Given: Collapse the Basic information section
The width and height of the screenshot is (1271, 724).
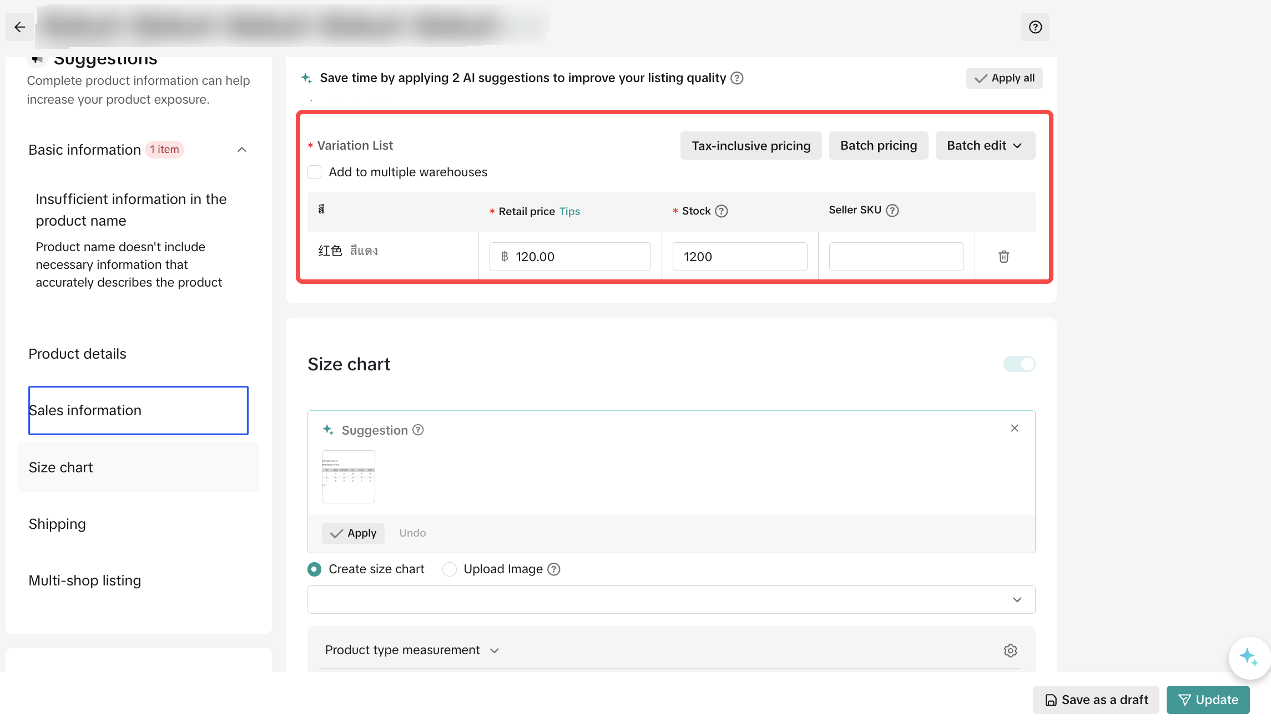Looking at the screenshot, I should pos(241,150).
